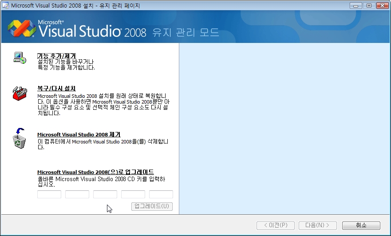Click the repair description starting 'Microsoft Visual Studio 2008 설치를 원래'
This screenshot has height=236, width=391.
point(103,104)
